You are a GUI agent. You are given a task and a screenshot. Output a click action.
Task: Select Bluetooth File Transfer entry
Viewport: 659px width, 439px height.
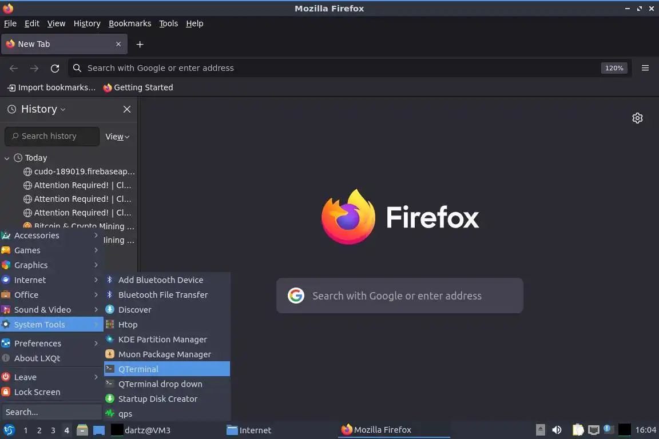[x=167, y=295]
